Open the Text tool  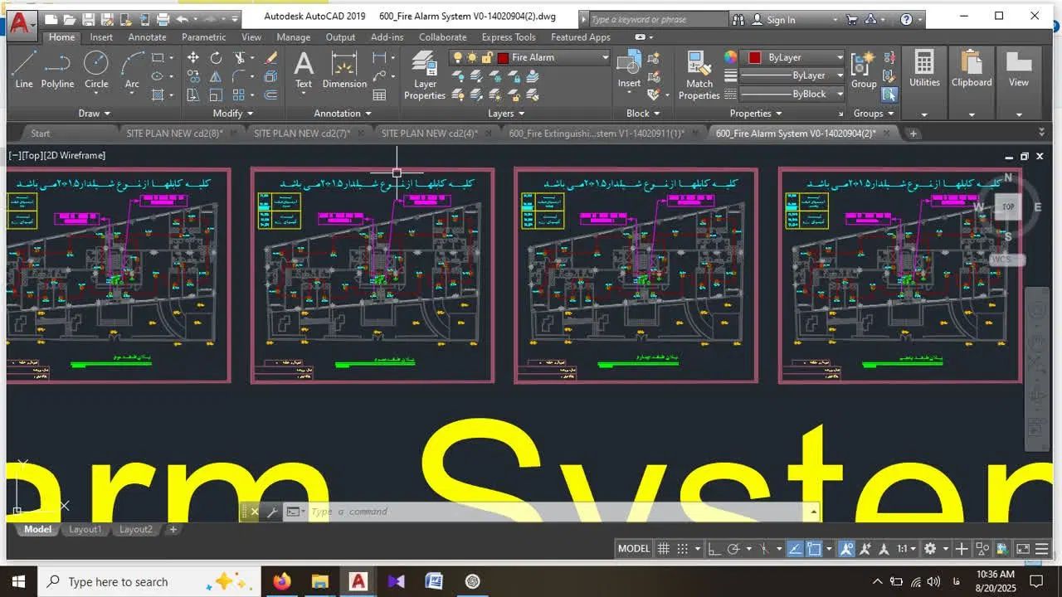(x=304, y=70)
